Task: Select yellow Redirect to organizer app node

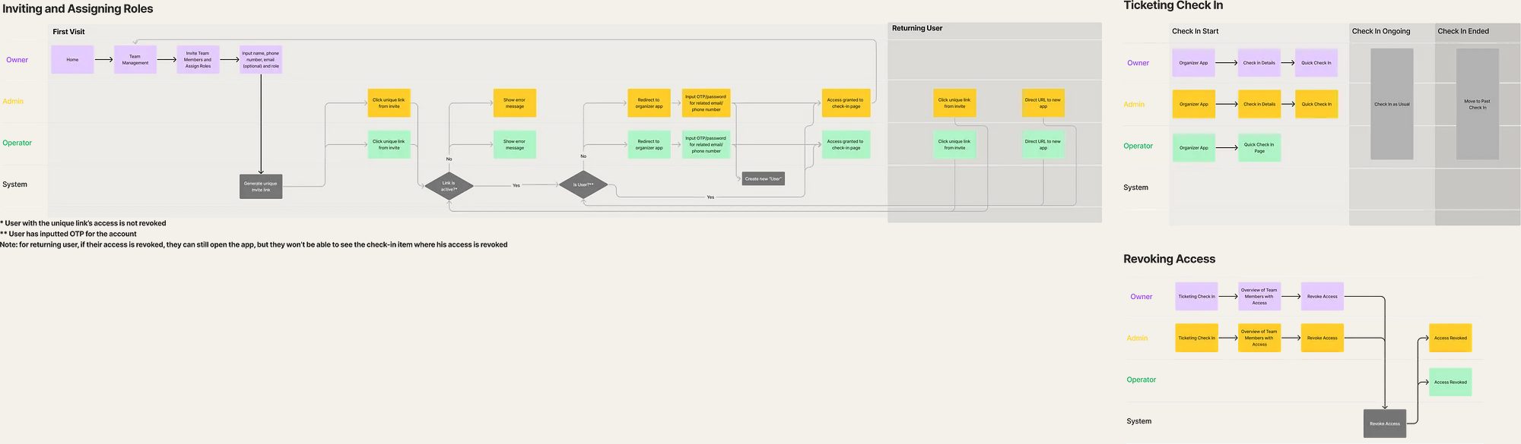Action: click(649, 103)
